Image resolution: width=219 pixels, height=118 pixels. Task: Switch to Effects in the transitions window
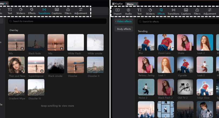[x=32, y=11]
